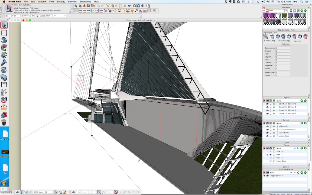Screen dimensions: 312x195
Task: Open the Extensions menu
Action: pyautogui.click(x=85, y=2)
